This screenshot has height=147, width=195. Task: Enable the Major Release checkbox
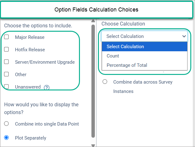[7, 37]
